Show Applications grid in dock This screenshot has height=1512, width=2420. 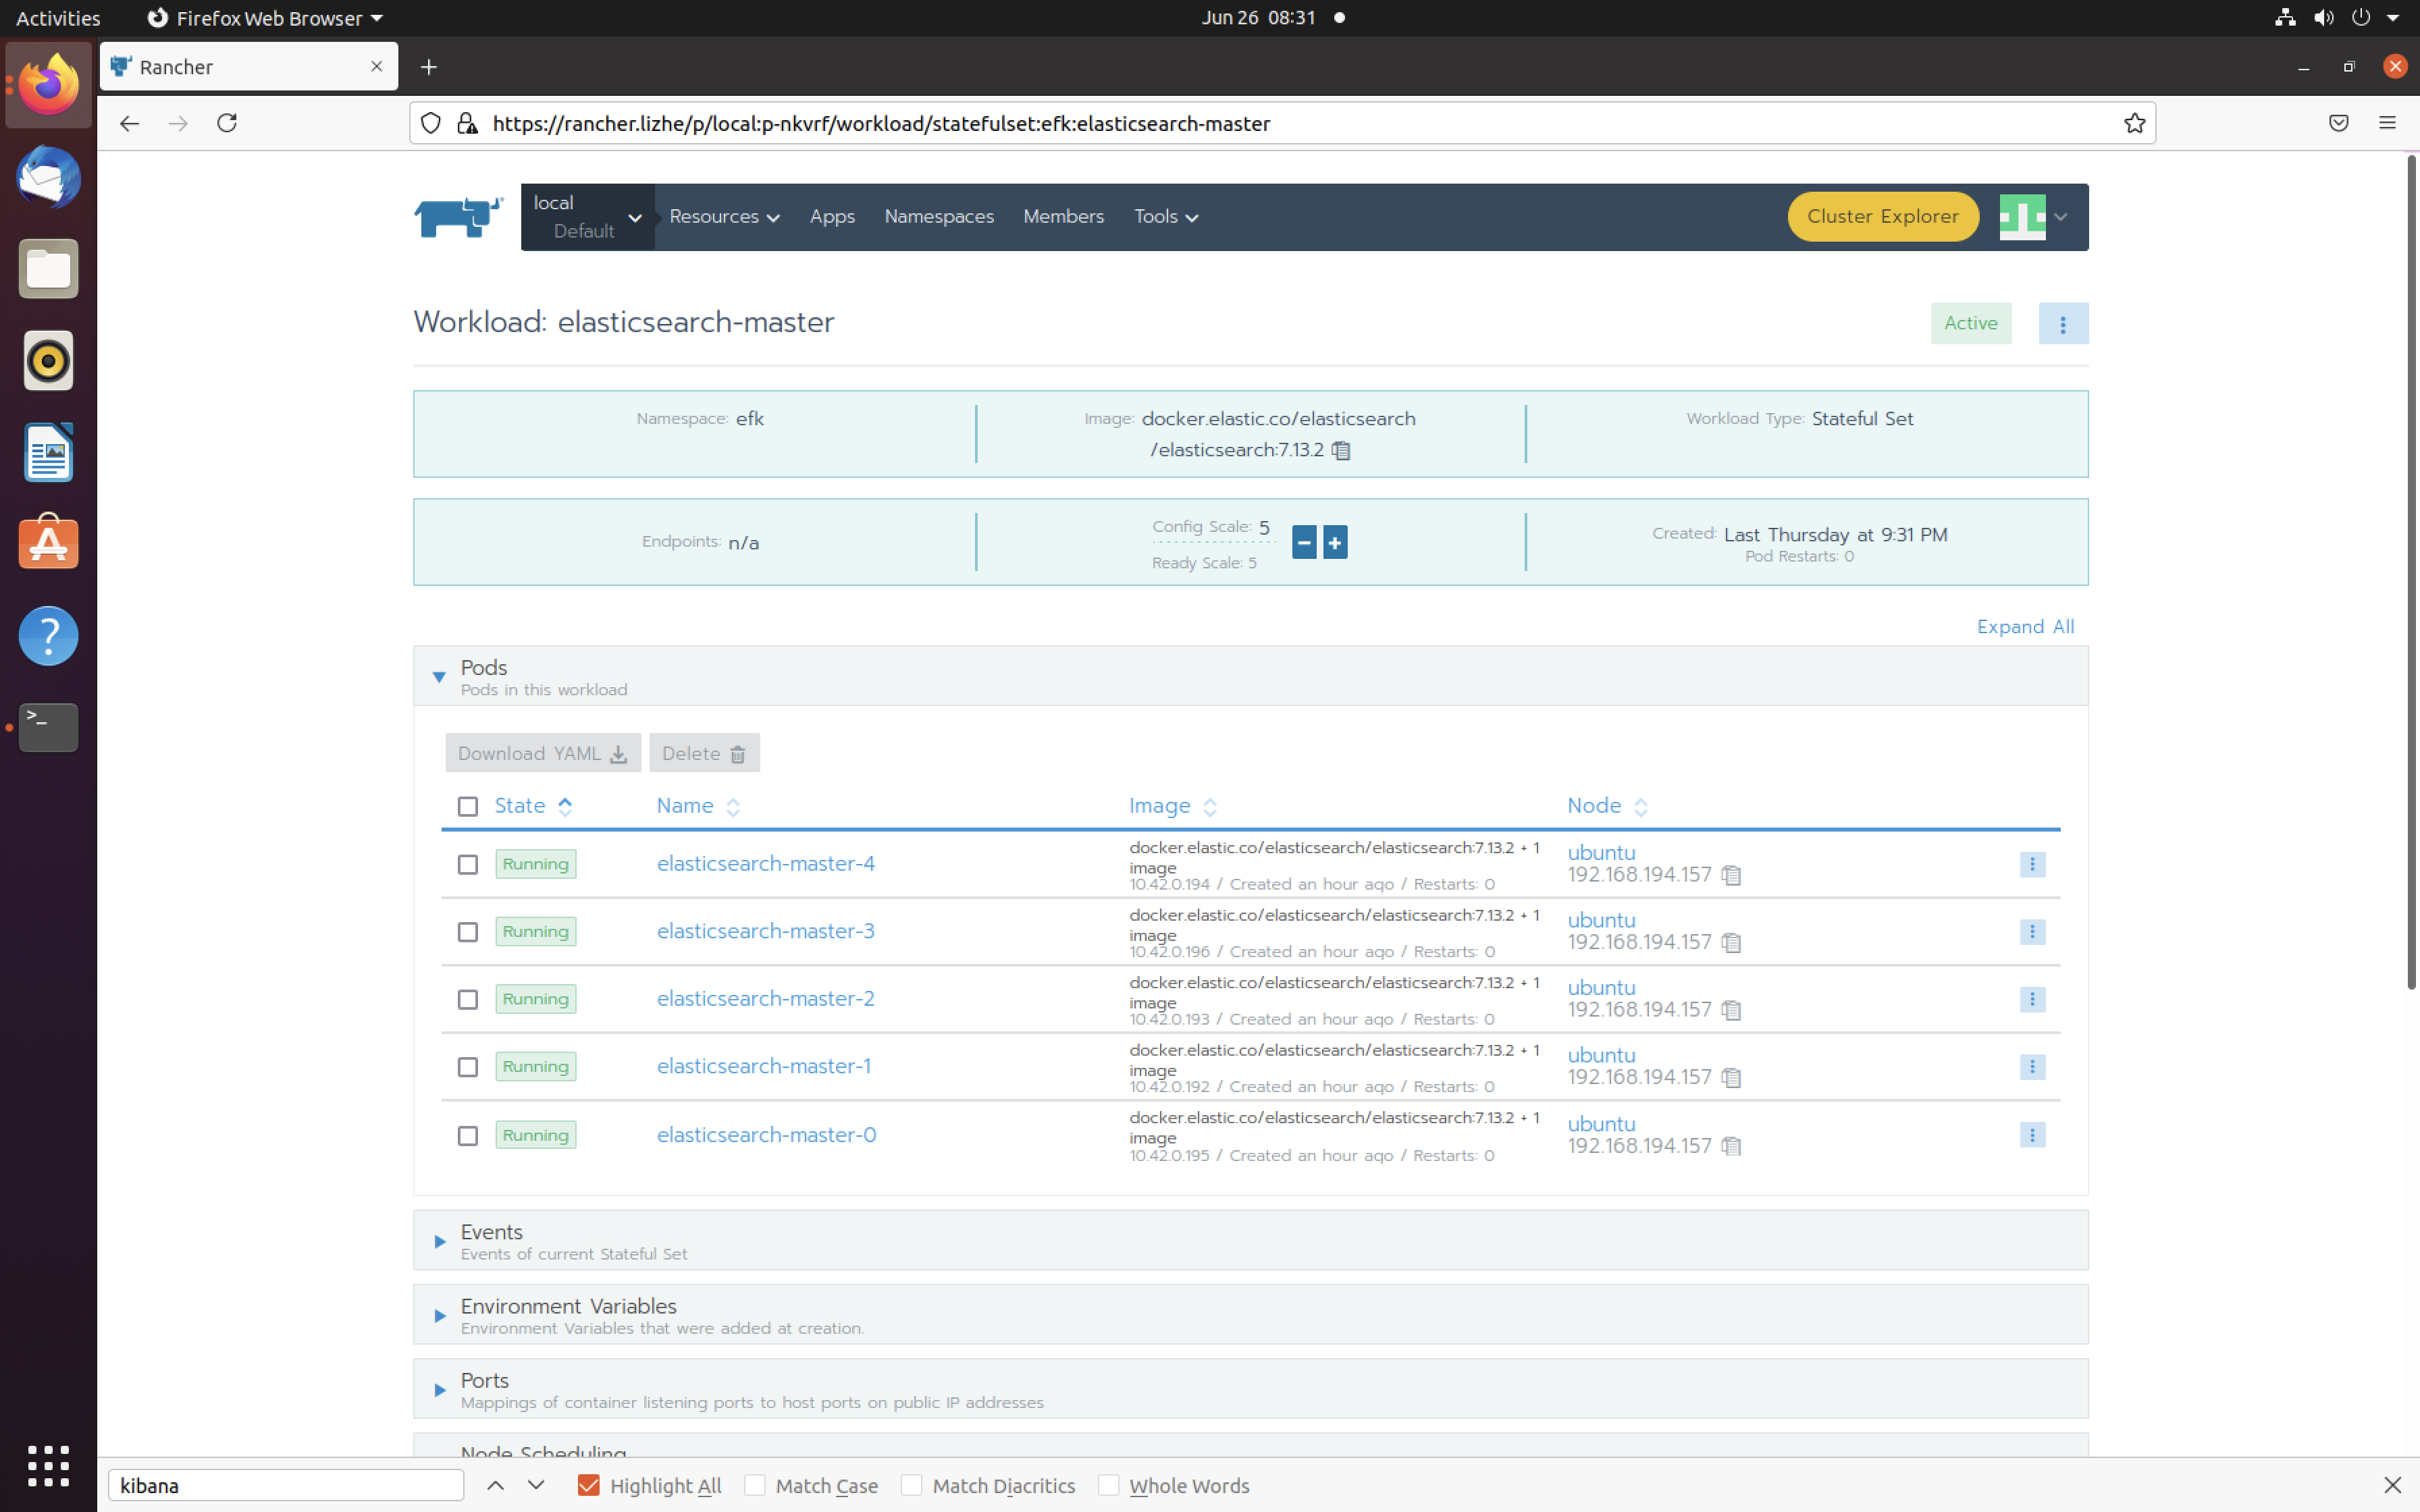pos(48,1466)
